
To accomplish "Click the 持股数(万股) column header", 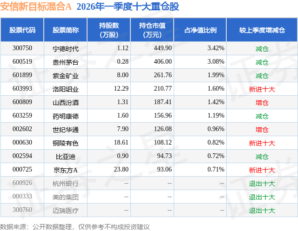I will point(109,30).
